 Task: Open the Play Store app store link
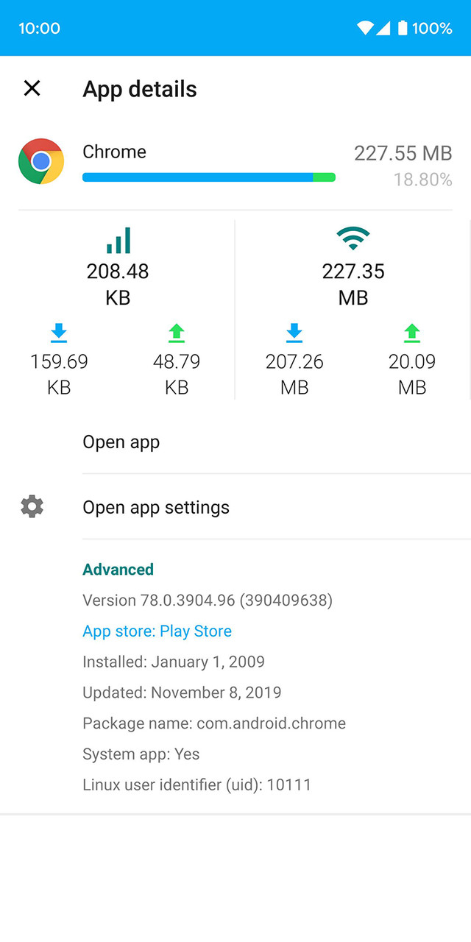point(157,631)
